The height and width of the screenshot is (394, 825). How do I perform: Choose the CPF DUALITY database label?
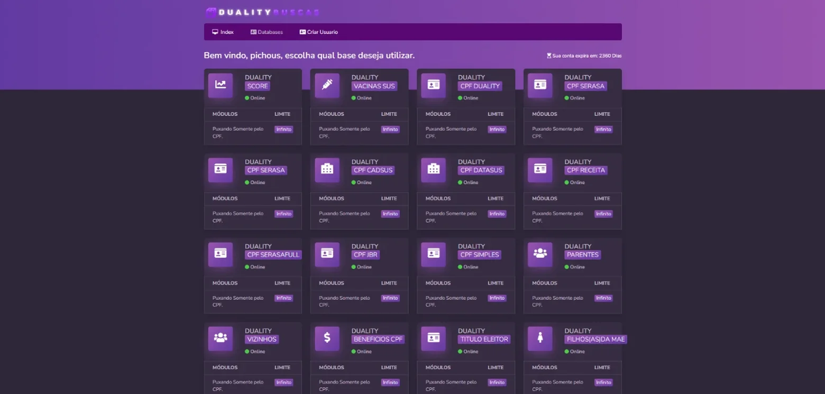click(x=480, y=86)
